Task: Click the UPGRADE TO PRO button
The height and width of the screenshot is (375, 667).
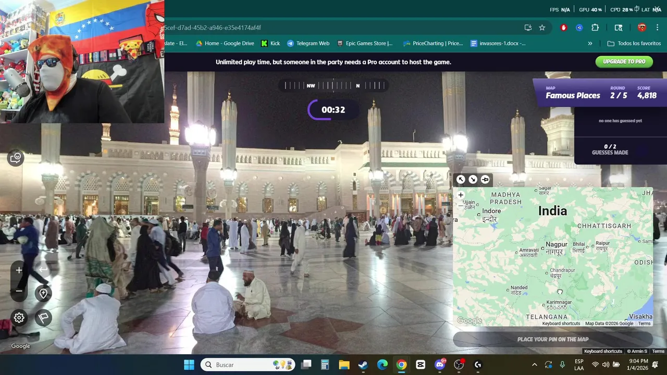Action: (x=624, y=61)
